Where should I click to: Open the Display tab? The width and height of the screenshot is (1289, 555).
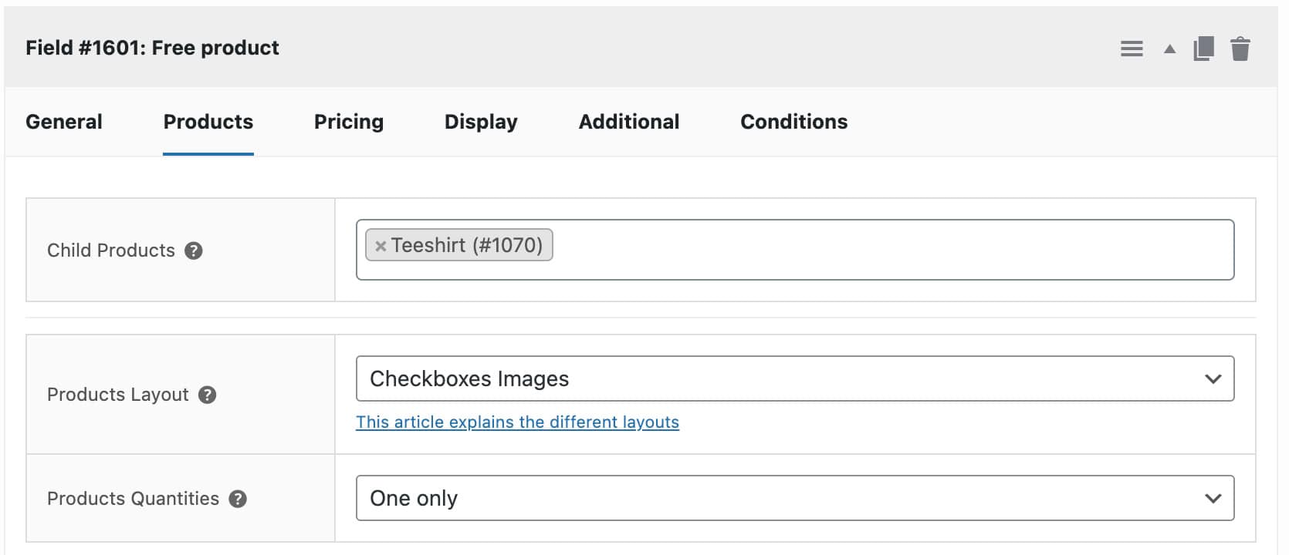coord(480,121)
